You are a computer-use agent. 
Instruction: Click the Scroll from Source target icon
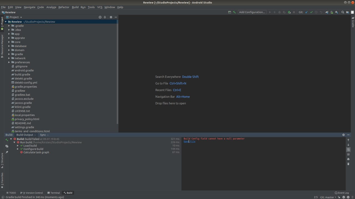pyautogui.click(x=100, y=17)
